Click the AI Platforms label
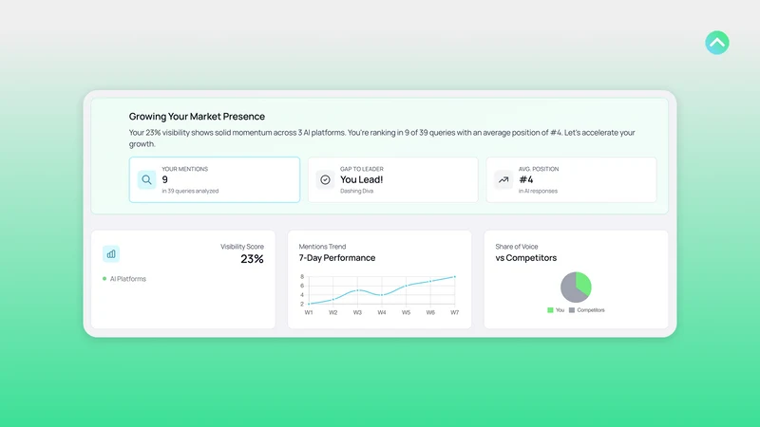The width and height of the screenshot is (760, 427). point(128,279)
